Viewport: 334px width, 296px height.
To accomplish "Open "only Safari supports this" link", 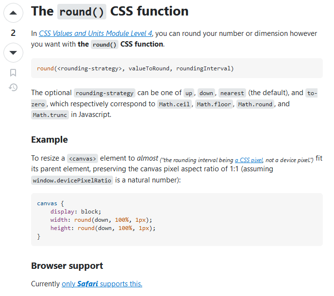I will click(102, 284).
